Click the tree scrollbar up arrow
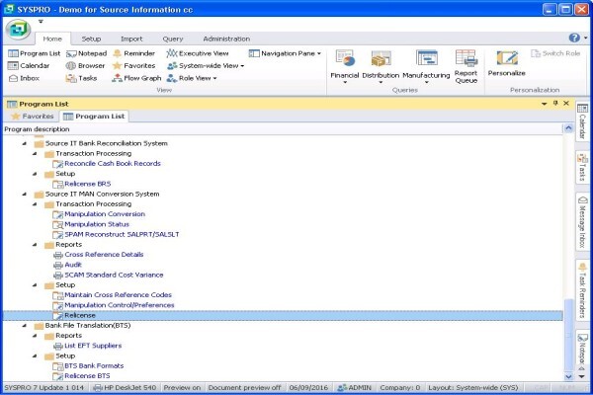Viewport: 593px width, 395px height. 568,129
